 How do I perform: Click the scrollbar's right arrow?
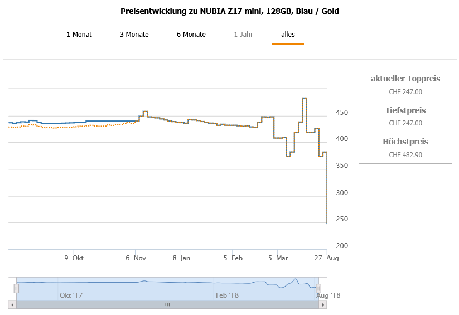click(x=323, y=304)
